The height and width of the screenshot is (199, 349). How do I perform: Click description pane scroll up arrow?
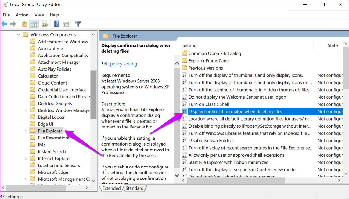coord(177,63)
